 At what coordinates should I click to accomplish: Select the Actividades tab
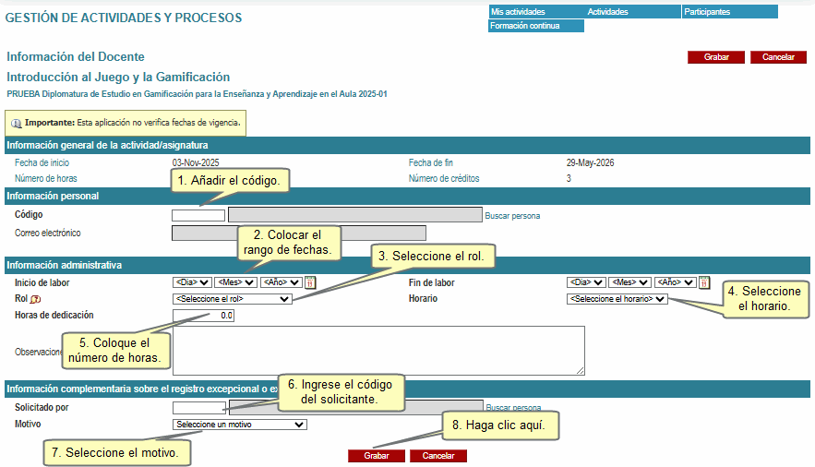tap(631, 12)
